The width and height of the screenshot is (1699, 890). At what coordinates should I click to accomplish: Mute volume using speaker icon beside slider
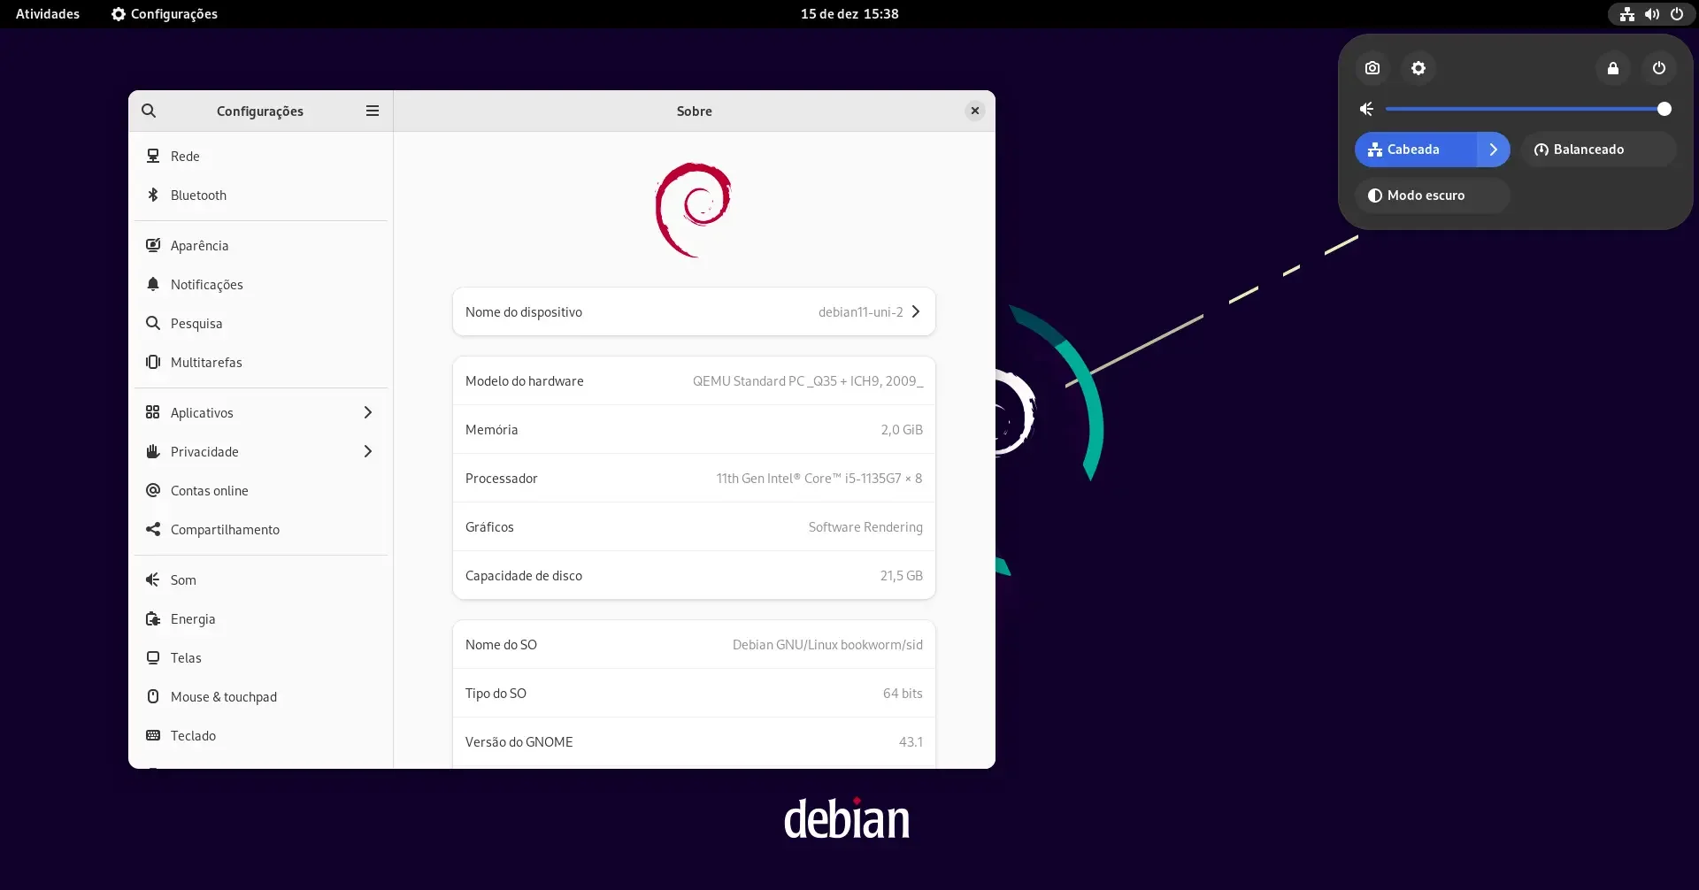point(1367,109)
